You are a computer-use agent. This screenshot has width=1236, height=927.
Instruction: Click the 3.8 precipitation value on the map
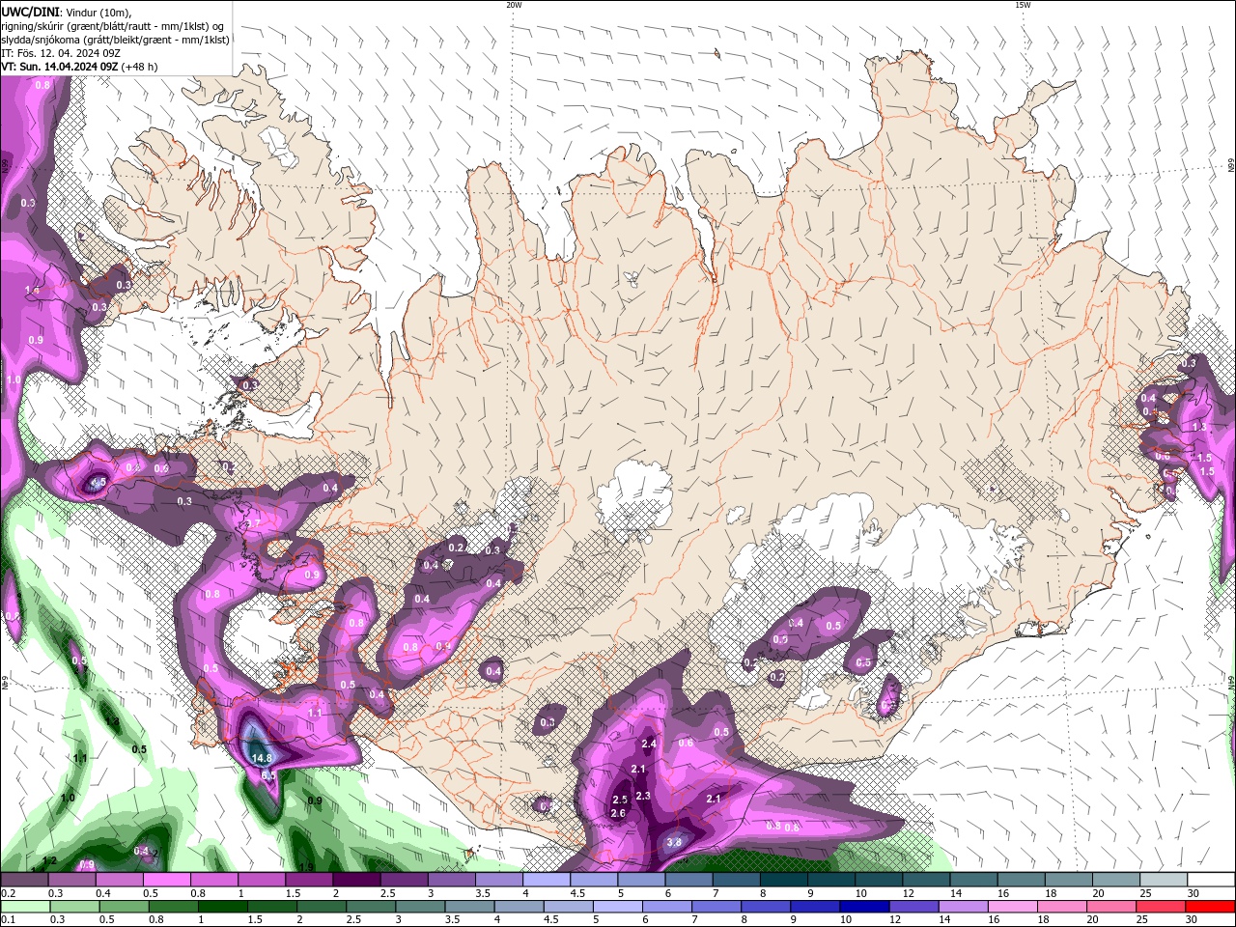(x=674, y=842)
